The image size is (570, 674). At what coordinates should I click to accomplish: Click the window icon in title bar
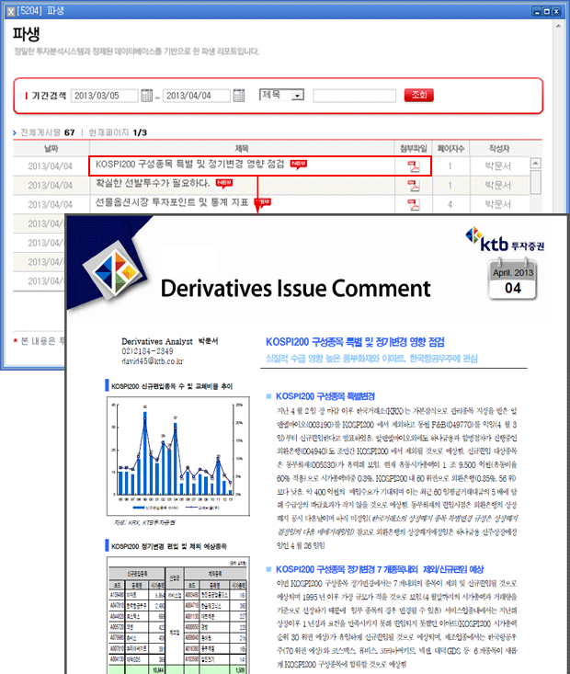click(x=10, y=8)
